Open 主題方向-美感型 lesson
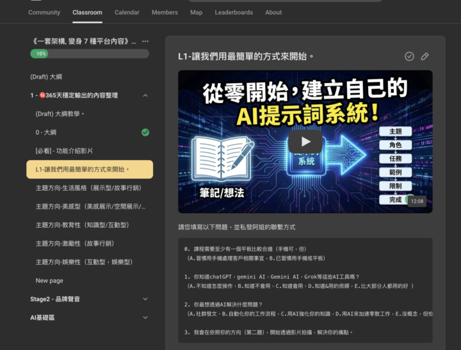The width and height of the screenshot is (461, 350). pyautogui.click(x=90, y=206)
